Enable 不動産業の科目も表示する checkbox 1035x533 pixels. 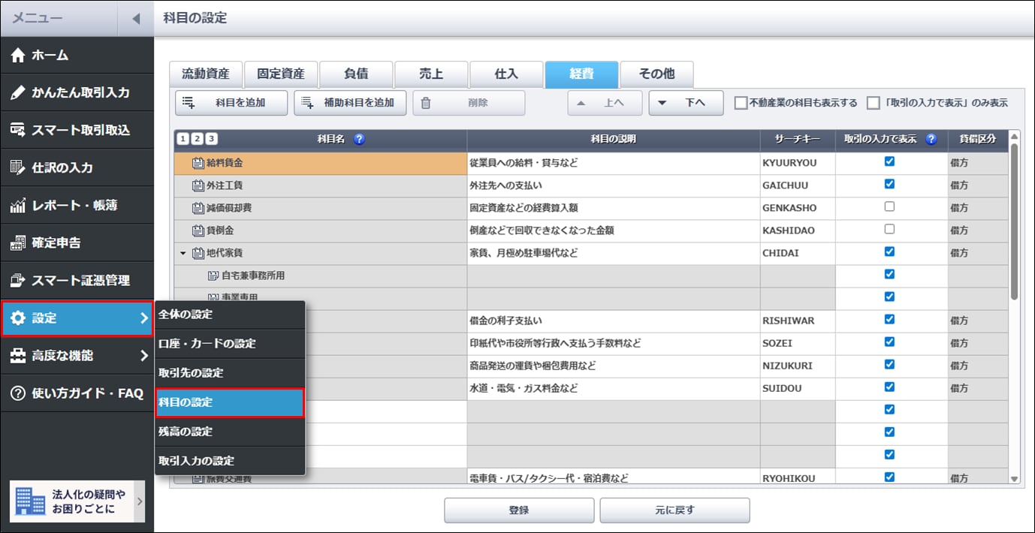[741, 103]
